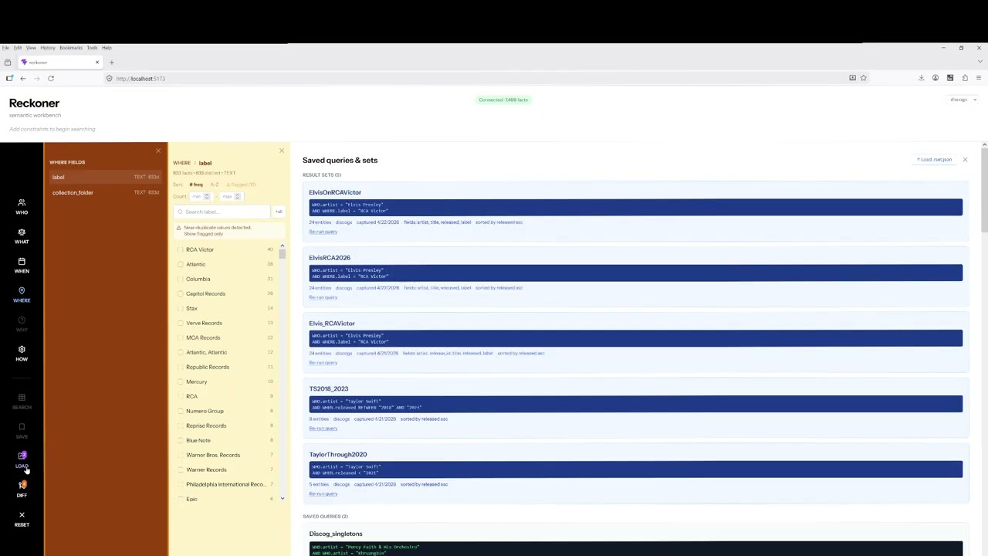Image resolution: width=988 pixels, height=556 pixels.
Task: Click the browser forward arrow
Action: coord(36,78)
